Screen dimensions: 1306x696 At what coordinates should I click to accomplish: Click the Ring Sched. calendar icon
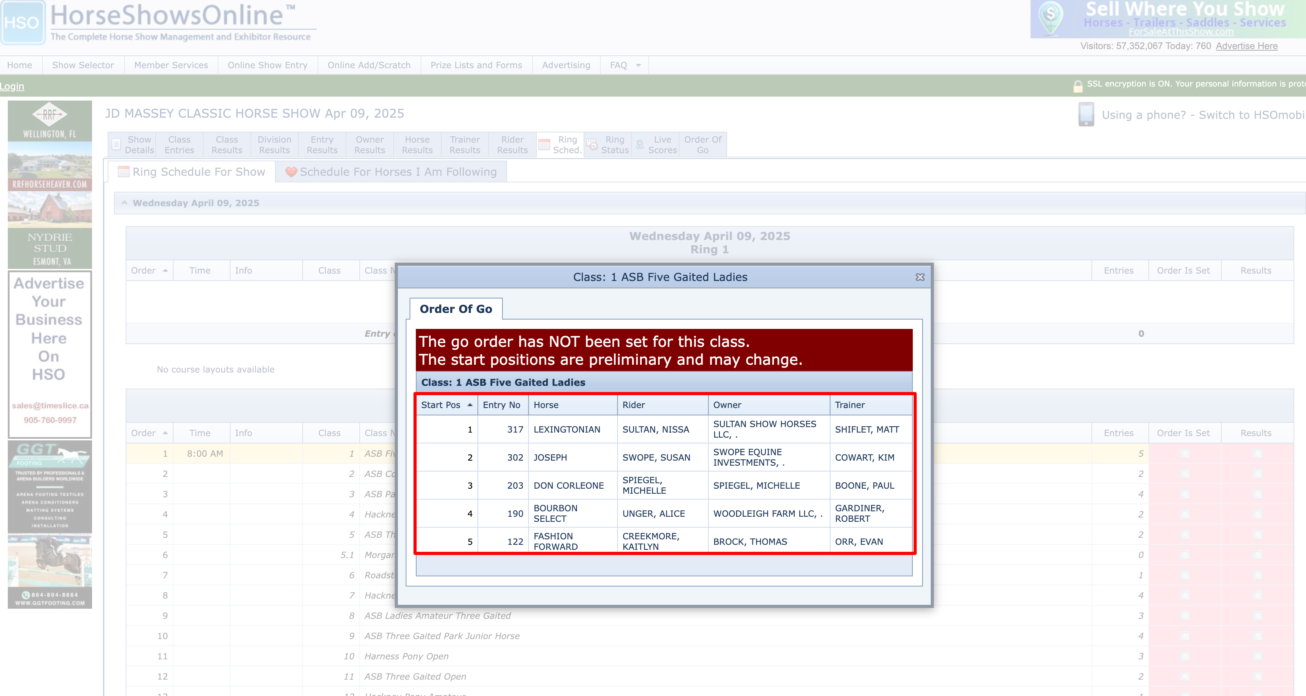coord(544,145)
